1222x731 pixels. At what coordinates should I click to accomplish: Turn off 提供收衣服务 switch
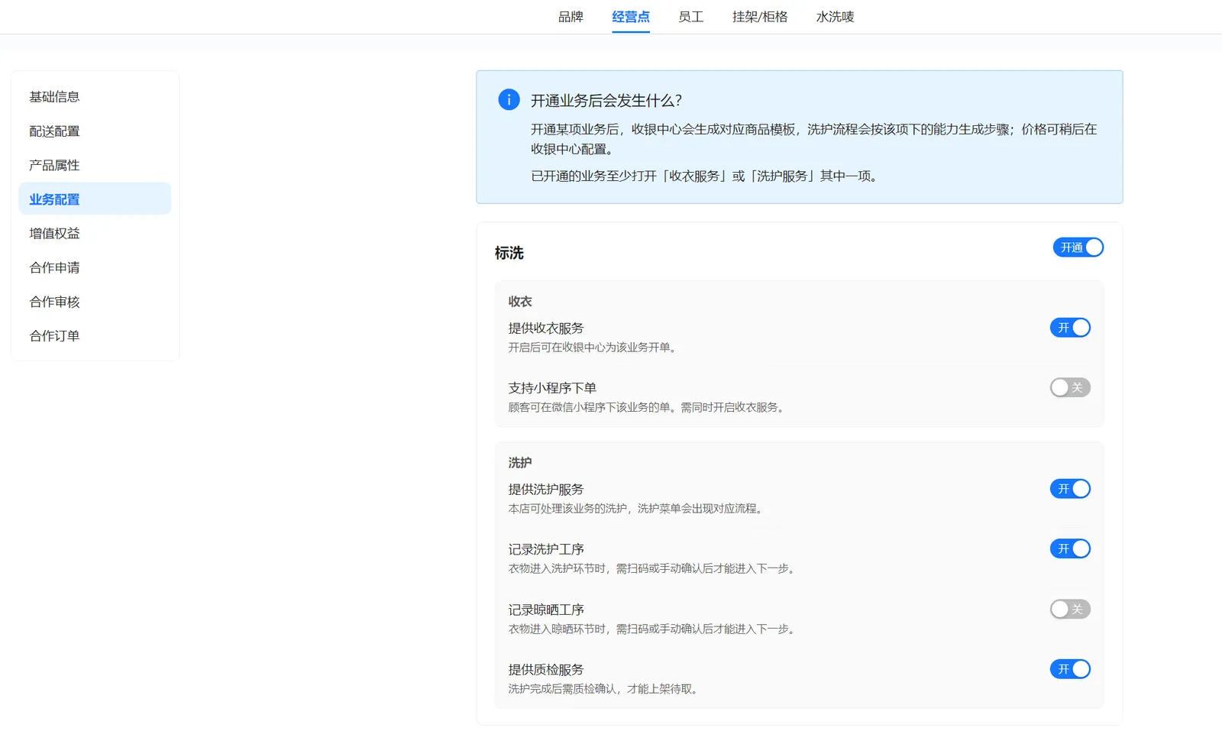(x=1070, y=328)
